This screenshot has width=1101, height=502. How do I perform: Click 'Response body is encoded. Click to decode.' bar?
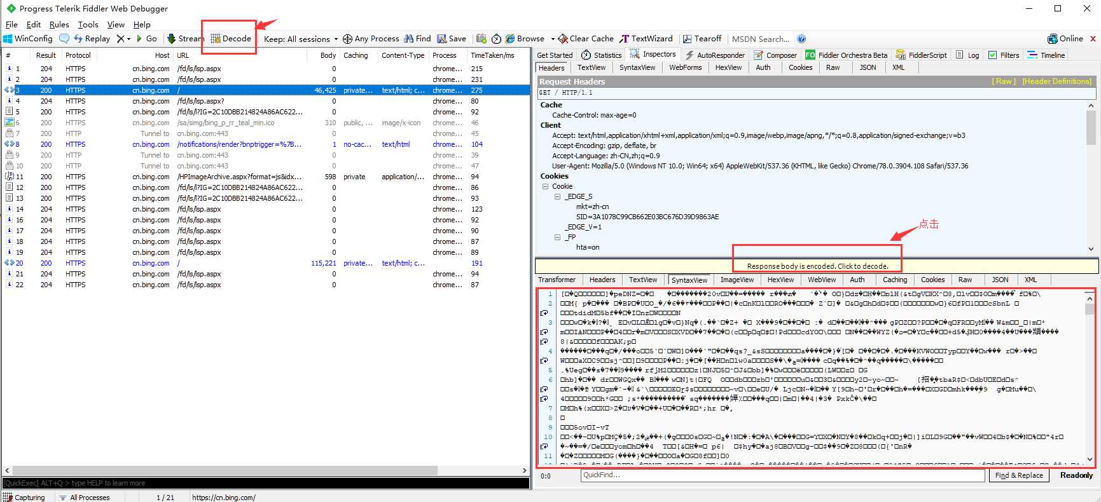coord(817,266)
